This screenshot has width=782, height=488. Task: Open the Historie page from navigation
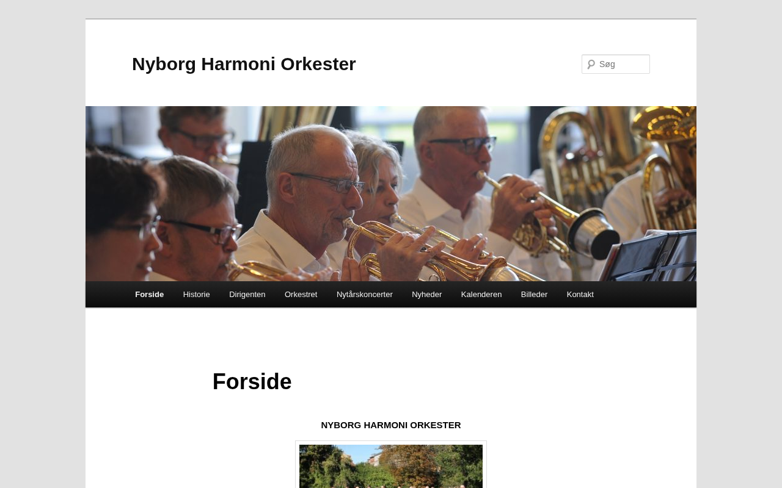click(x=197, y=295)
